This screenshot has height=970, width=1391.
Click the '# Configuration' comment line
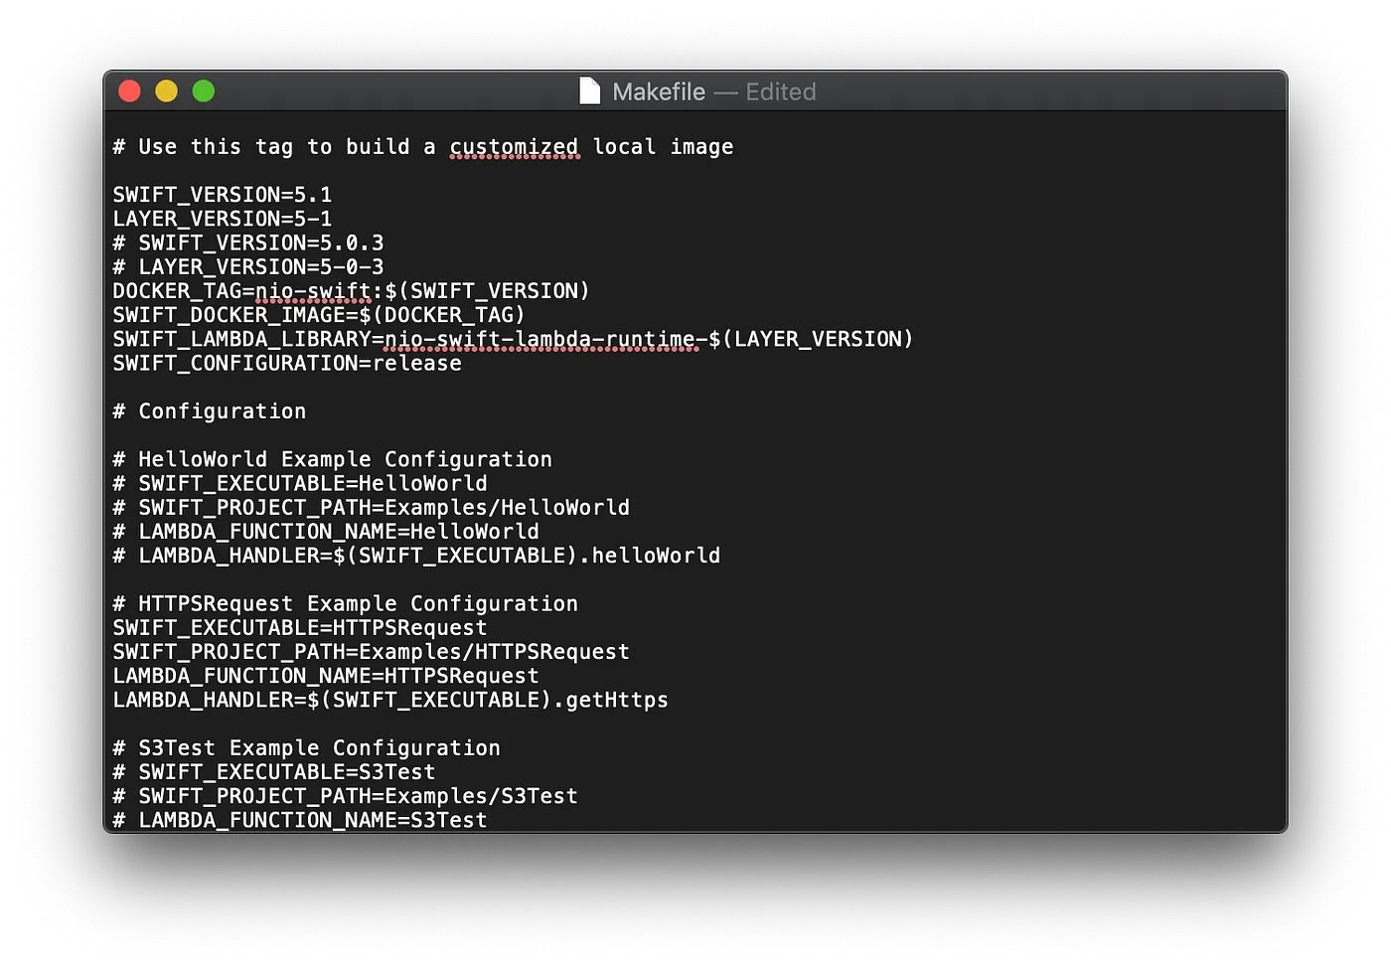210,411
